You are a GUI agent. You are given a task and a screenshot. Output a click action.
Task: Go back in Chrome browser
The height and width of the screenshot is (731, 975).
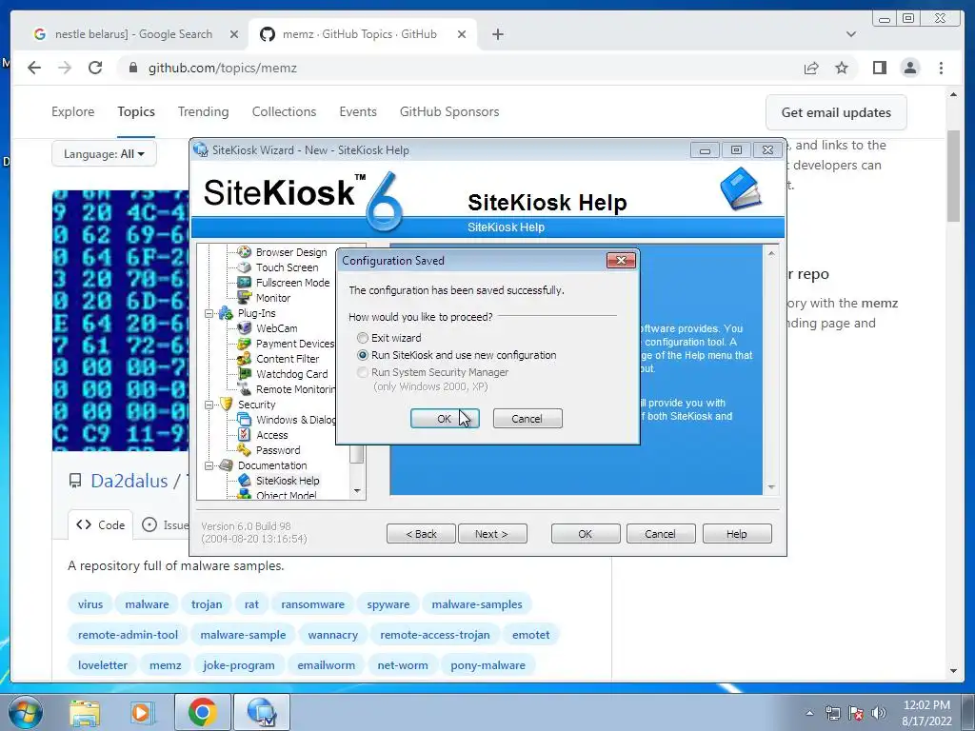pos(34,68)
